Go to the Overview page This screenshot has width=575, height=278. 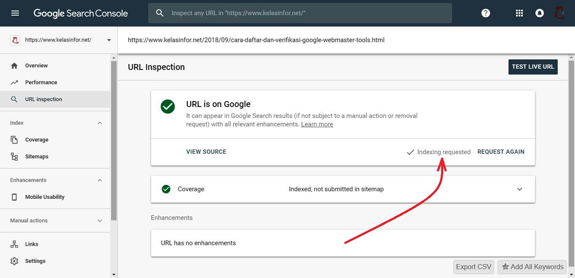[x=36, y=66]
